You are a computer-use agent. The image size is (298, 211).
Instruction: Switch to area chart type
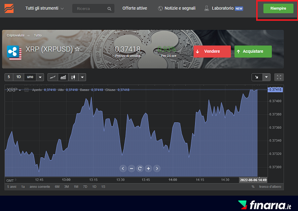pos(63,77)
